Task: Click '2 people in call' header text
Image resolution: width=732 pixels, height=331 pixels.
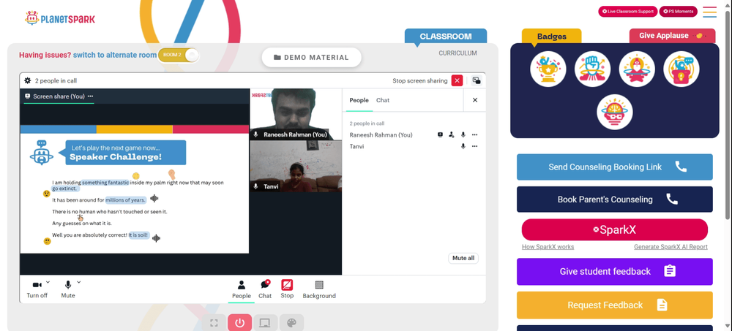Action: point(56,80)
